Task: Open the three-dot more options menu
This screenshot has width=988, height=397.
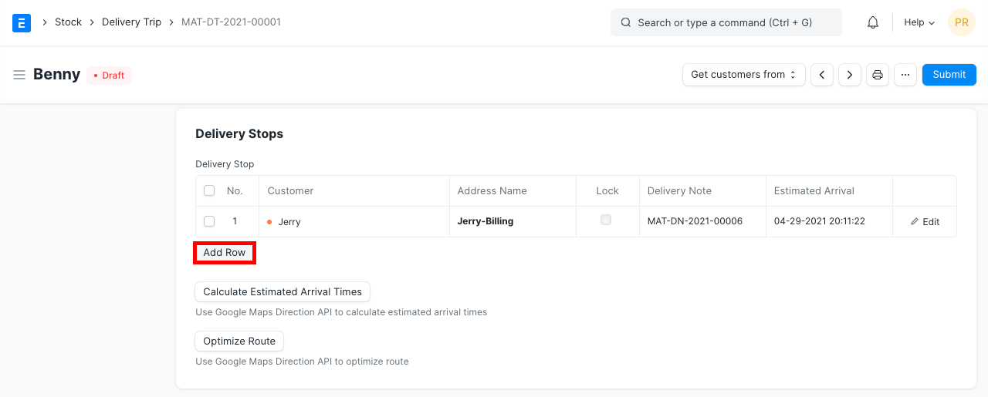Action: point(905,75)
